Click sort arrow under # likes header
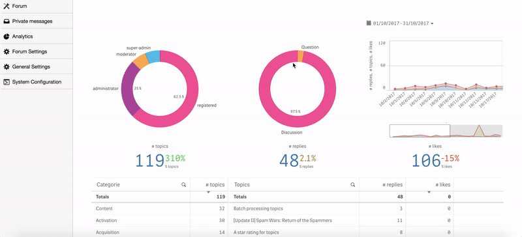 click(x=429, y=193)
